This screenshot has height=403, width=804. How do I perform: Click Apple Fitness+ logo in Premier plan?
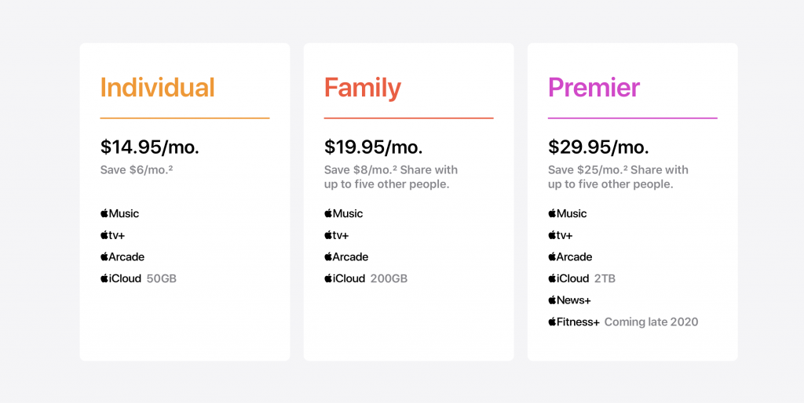pyautogui.click(x=573, y=321)
